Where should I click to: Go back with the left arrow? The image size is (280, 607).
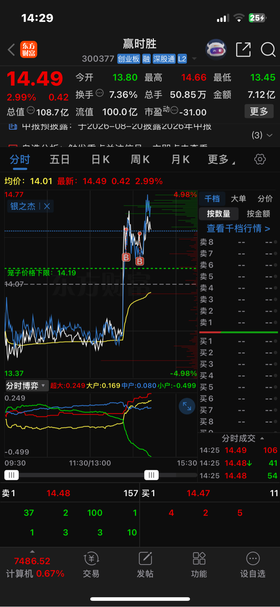(x=11, y=50)
